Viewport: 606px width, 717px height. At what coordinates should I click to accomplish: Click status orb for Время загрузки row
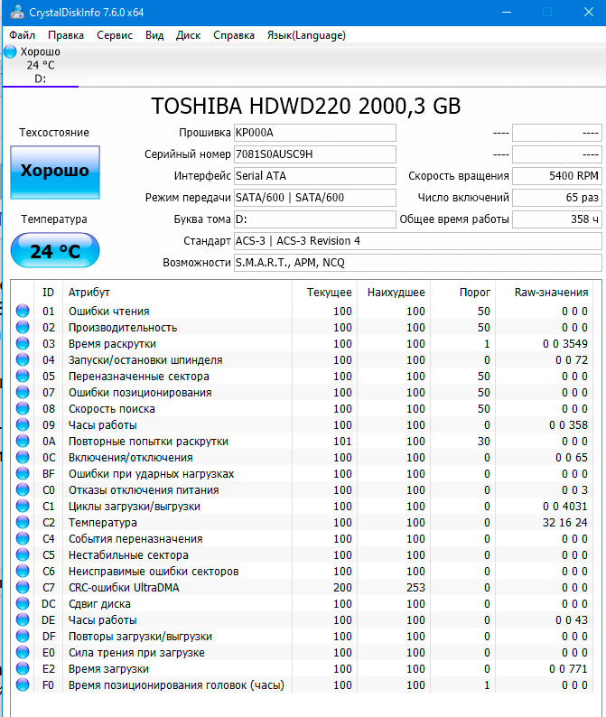click(23, 668)
